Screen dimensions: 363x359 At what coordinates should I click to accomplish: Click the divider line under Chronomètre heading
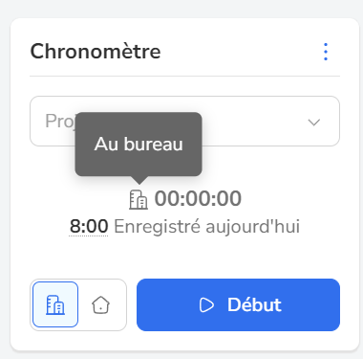184,77
